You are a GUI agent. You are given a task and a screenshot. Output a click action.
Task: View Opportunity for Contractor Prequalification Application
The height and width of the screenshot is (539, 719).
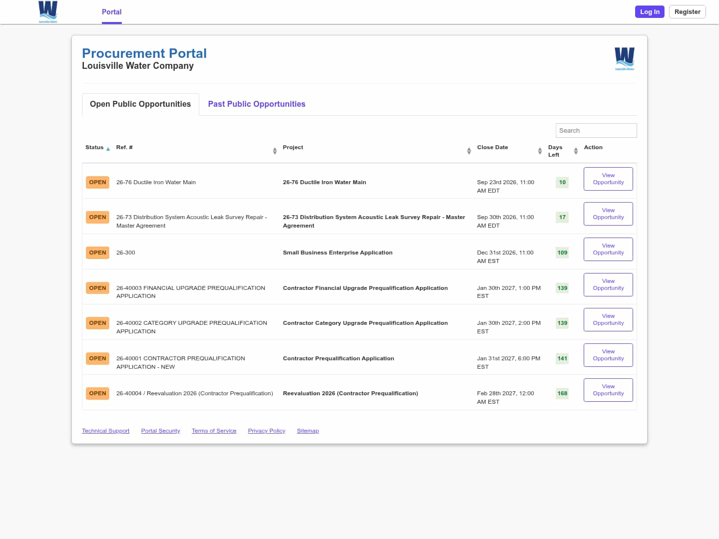click(608, 355)
